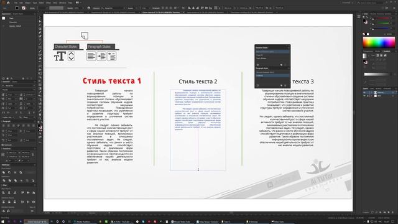Screen dimensions: 398x224
Task: Toggle visibility of the second layer
Action: click(x=364, y=96)
